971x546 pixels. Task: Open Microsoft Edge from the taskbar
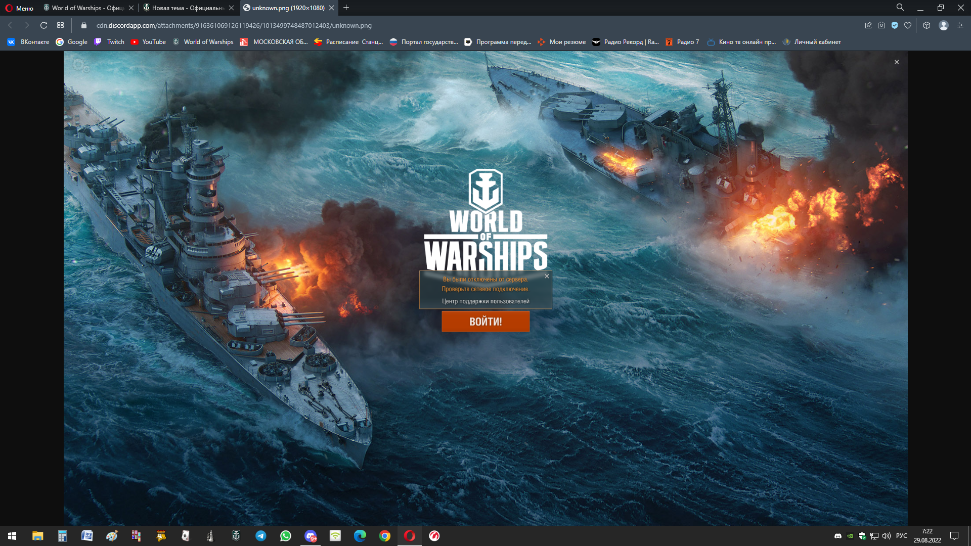coord(360,536)
